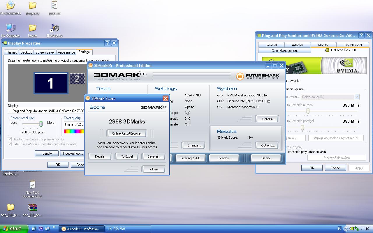The image size is (373, 233).
Task: Open the Troubleshoot tab
Action: [x=353, y=45]
